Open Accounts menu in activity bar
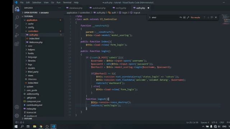 coord(17,107)
